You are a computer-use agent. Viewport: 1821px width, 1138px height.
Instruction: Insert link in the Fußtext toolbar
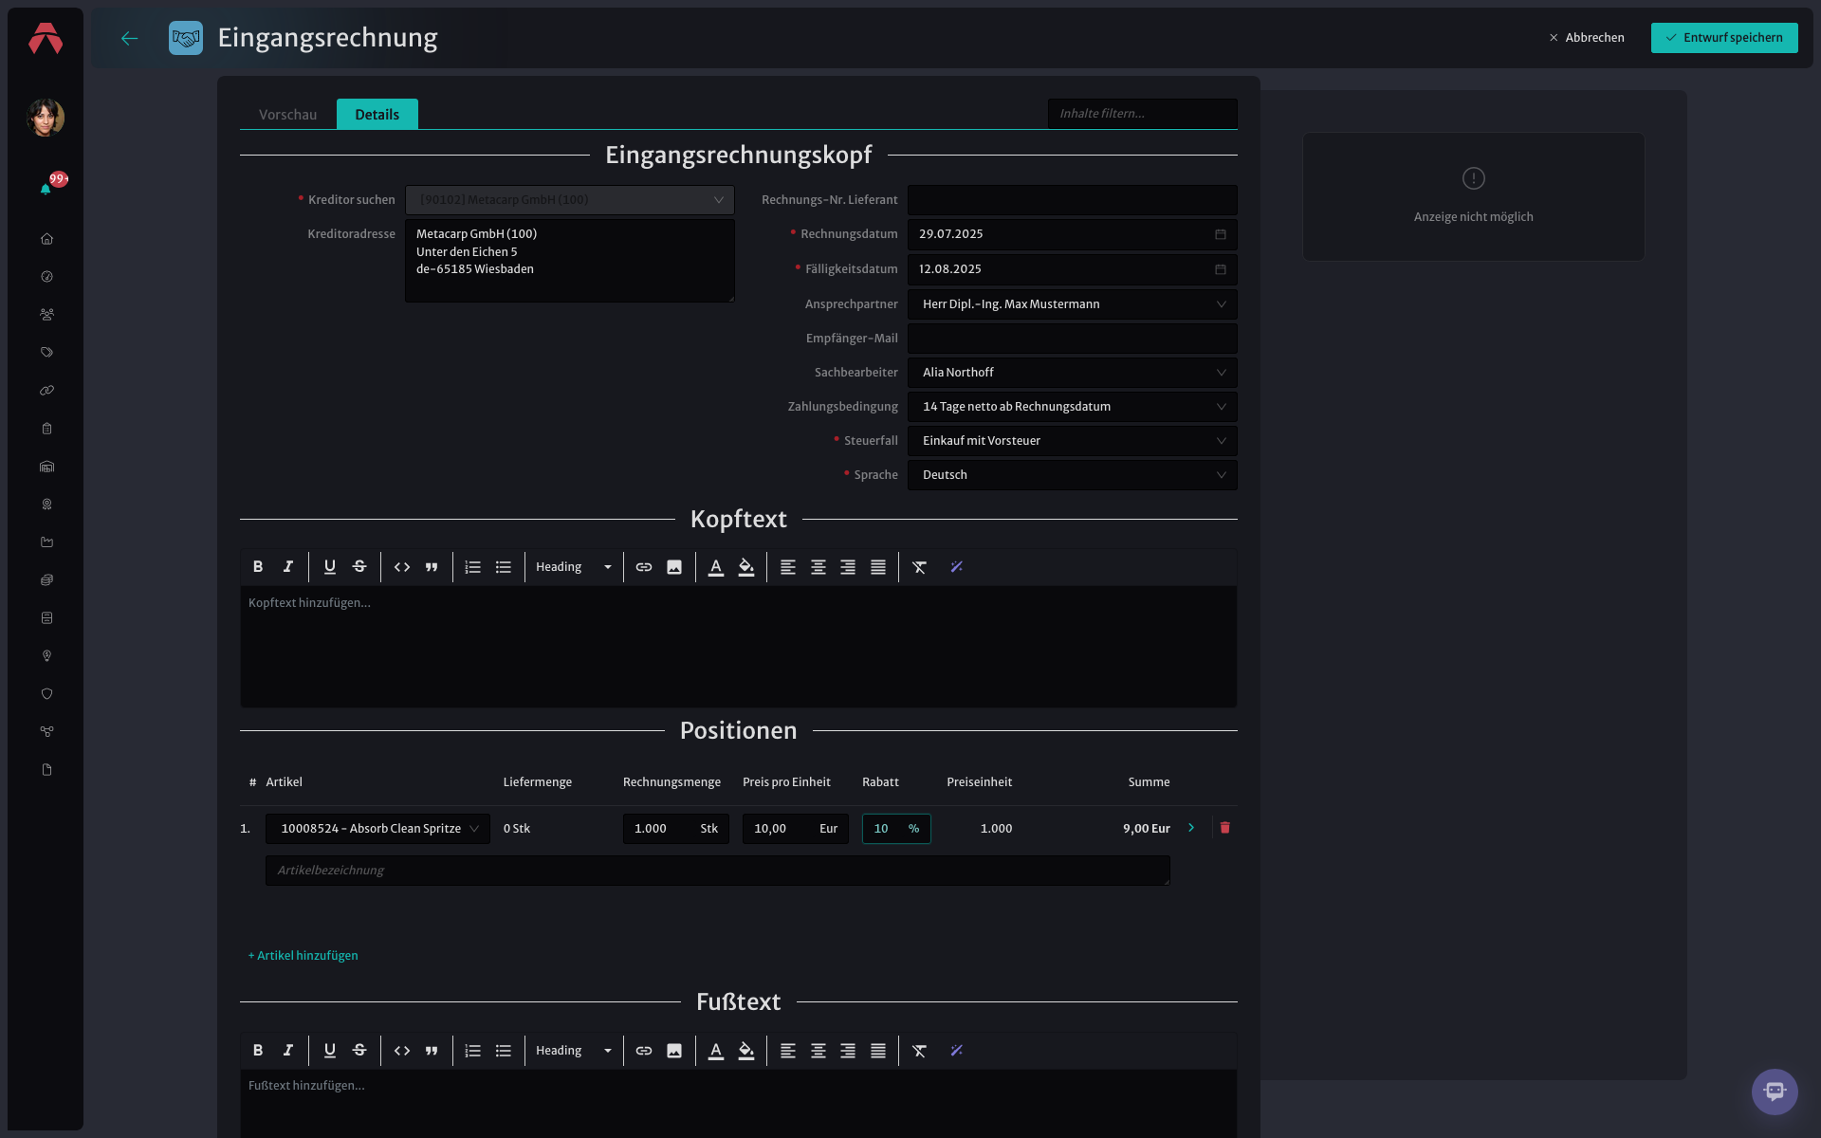click(x=644, y=1051)
